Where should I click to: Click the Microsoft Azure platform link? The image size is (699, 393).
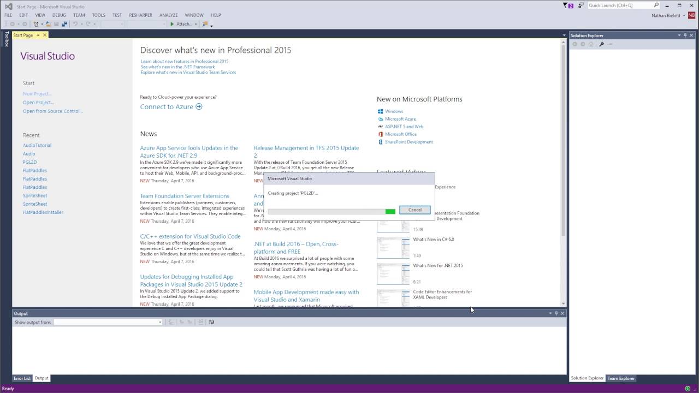[400, 119]
